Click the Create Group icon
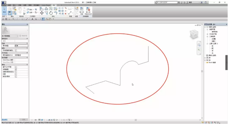This screenshot has height=125, width=230. click(x=77, y=9)
